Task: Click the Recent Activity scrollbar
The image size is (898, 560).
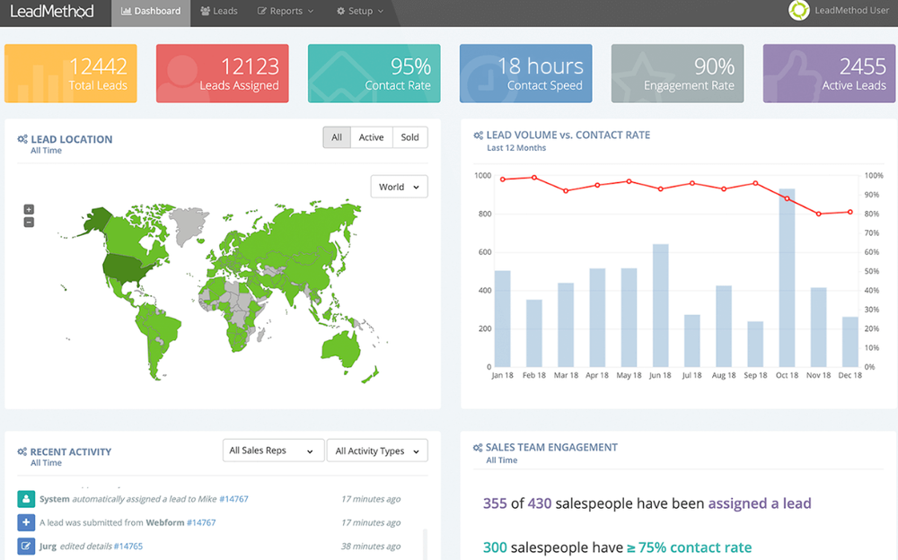Action: tap(425, 544)
